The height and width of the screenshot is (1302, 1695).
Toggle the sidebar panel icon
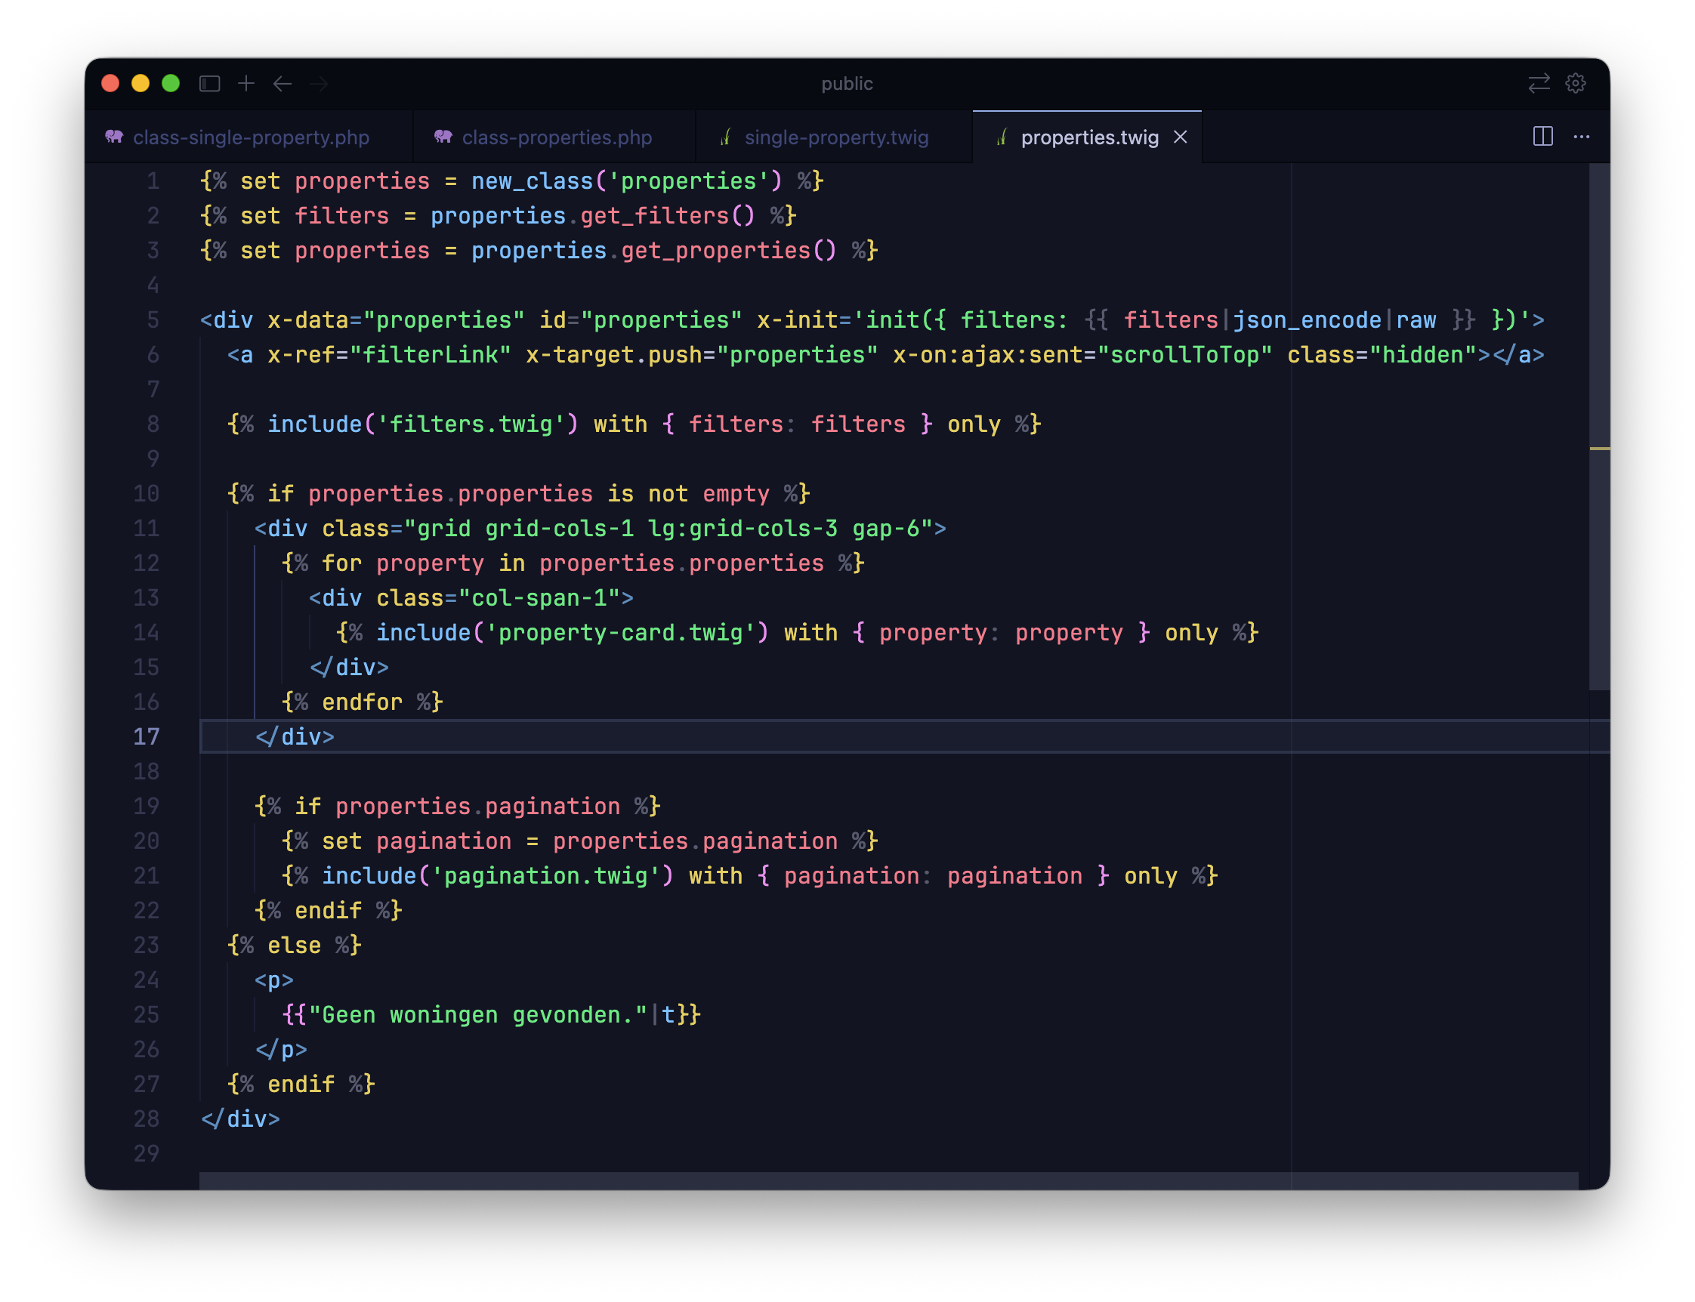209,84
